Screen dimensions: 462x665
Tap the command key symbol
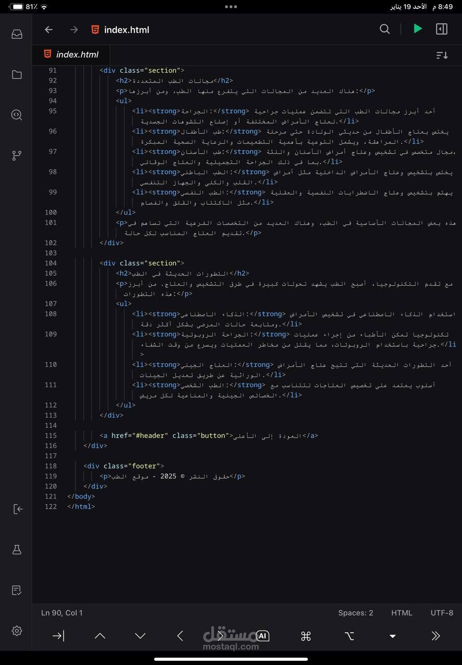[x=306, y=636]
